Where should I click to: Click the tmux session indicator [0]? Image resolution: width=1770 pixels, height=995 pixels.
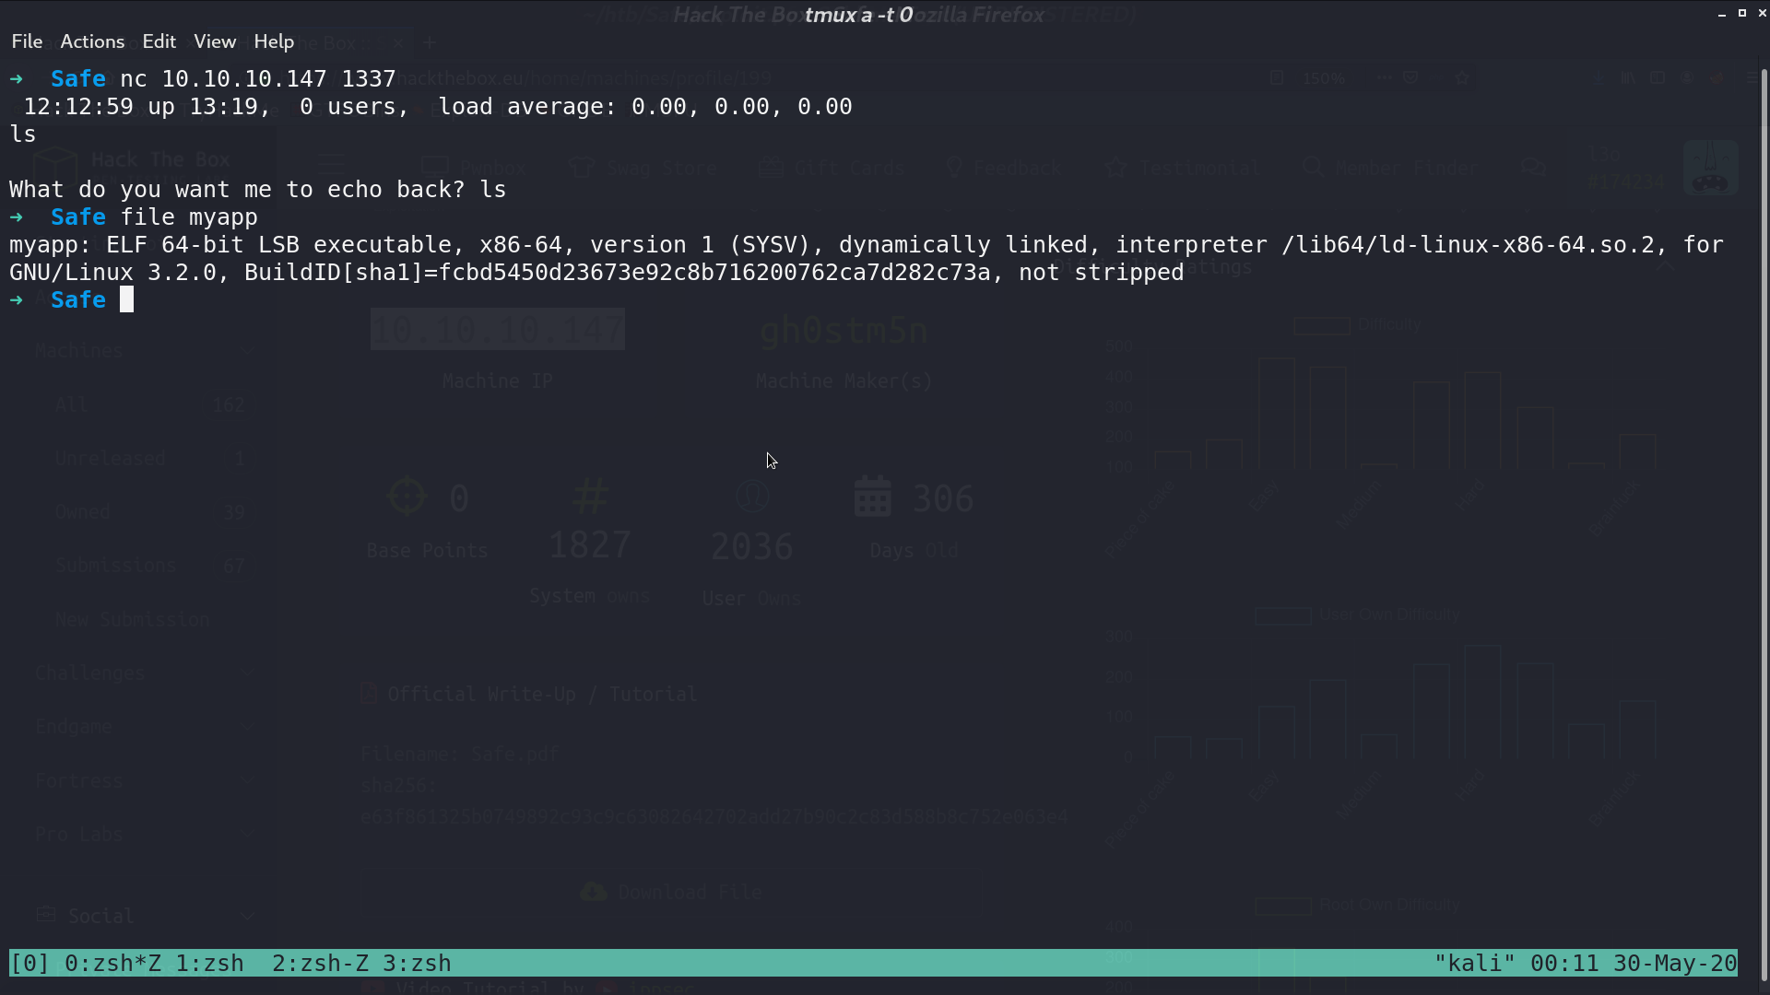point(29,964)
